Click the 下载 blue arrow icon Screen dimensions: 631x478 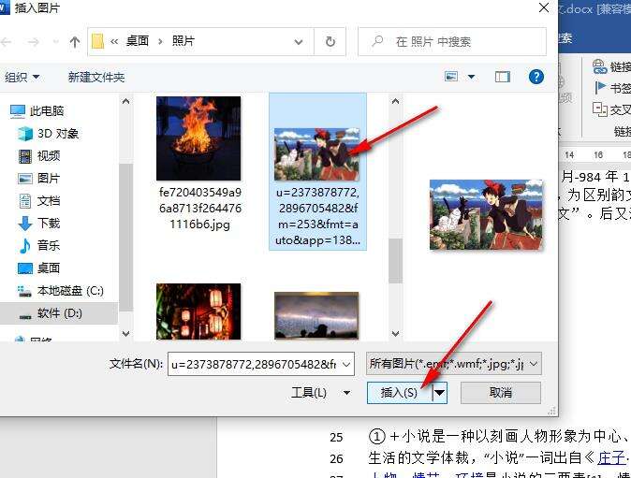[x=25, y=224]
